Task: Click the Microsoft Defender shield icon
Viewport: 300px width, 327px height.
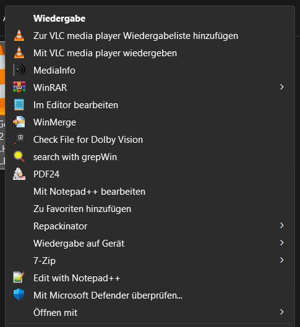Action: [19, 295]
